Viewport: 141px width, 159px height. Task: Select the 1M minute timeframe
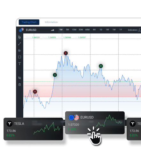tap(61, 30)
